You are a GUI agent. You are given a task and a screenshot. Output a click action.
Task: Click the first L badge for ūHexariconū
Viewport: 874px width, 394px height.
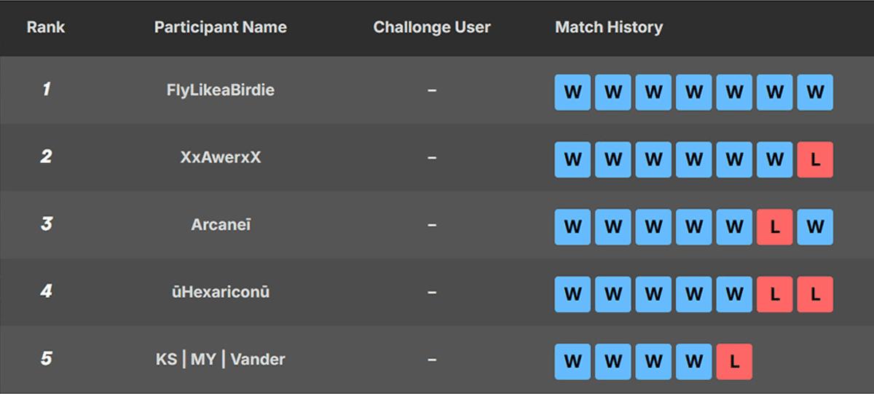[x=775, y=294]
